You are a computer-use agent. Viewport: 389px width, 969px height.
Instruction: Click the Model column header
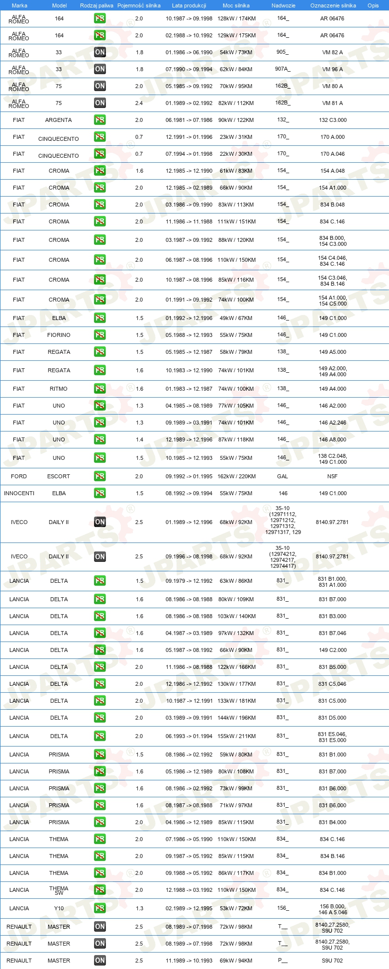click(60, 5)
